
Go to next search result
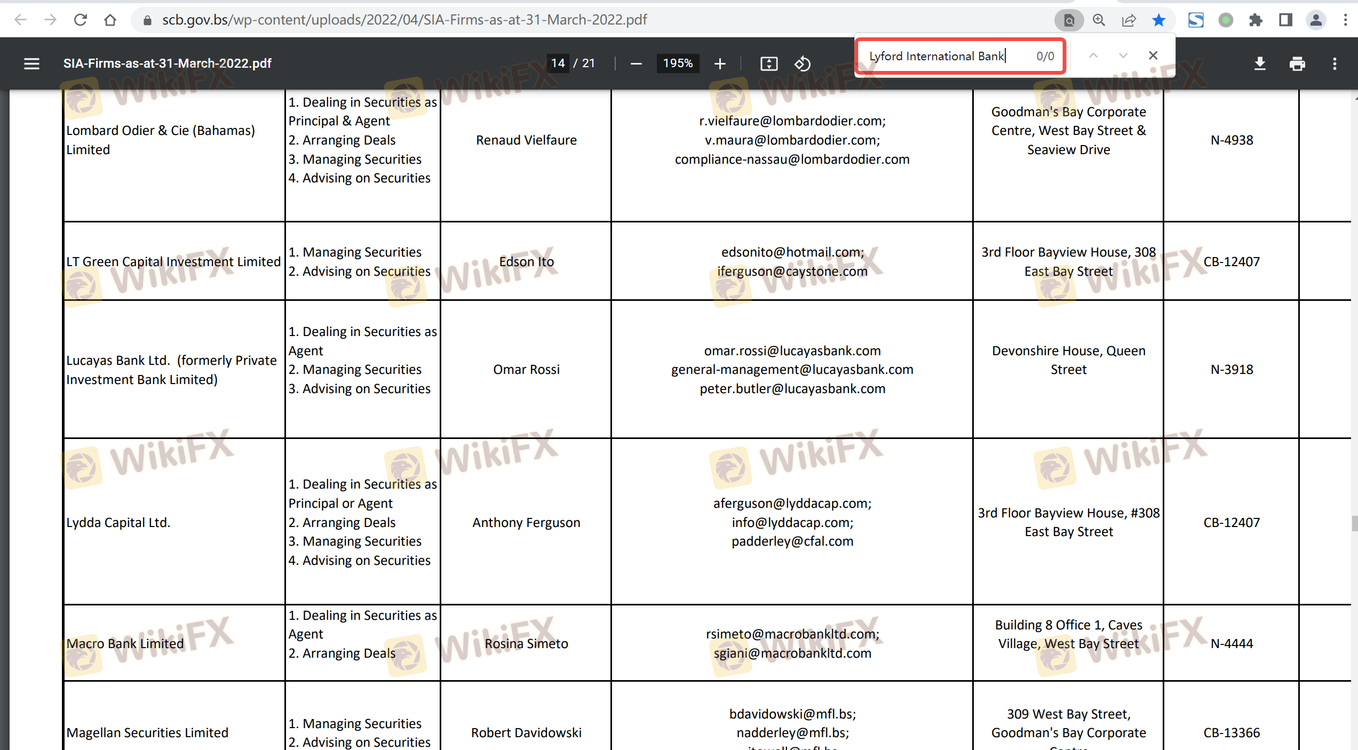pos(1123,55)
